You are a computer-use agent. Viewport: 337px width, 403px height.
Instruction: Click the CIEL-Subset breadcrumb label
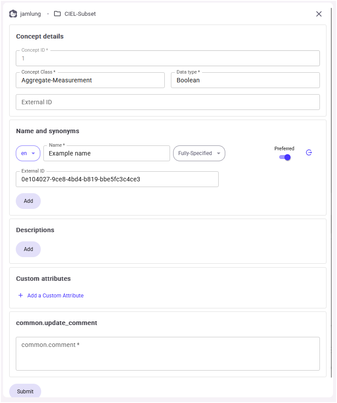[x=80, y=14]
